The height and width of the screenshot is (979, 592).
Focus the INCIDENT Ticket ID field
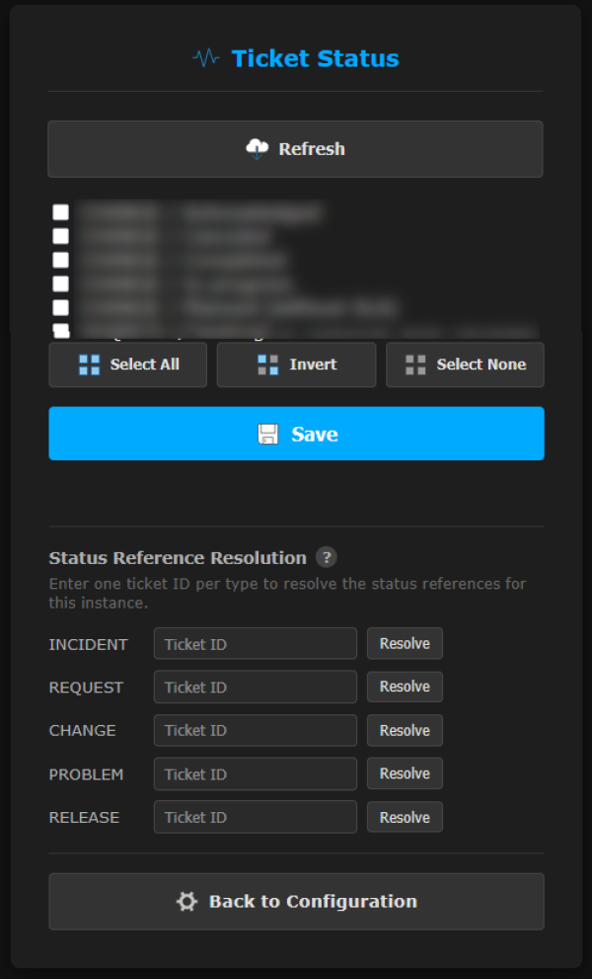tap(255, 644)
